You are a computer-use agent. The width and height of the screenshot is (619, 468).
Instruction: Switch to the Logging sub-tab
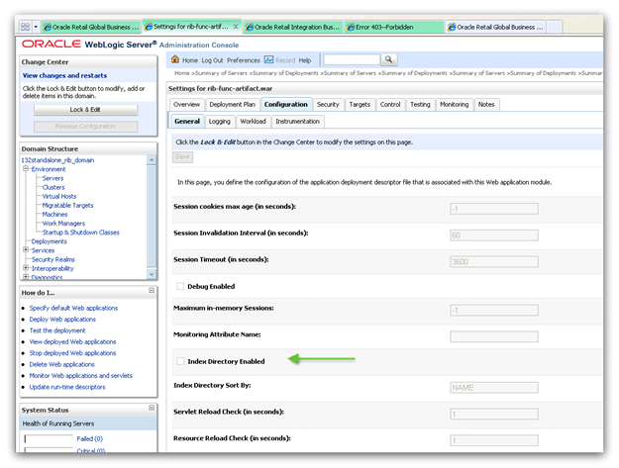point(220,122)
